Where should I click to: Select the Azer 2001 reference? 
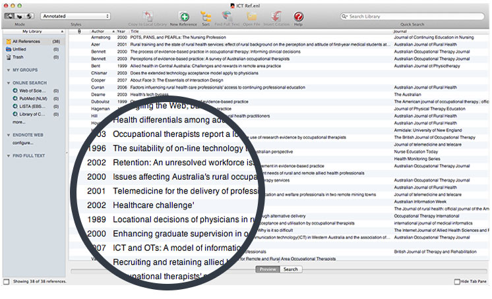278,45
